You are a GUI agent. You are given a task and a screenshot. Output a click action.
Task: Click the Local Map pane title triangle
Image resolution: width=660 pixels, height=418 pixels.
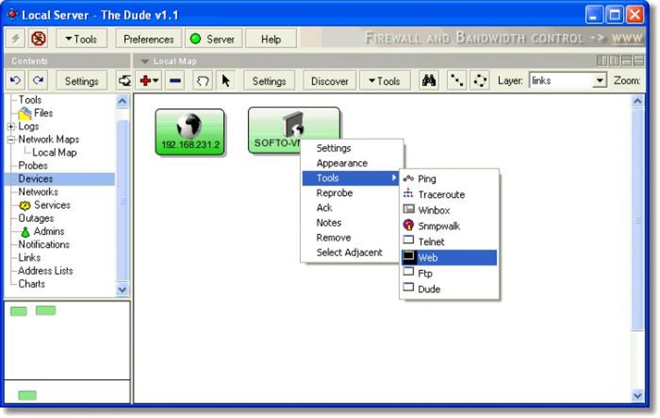point(144,61)
